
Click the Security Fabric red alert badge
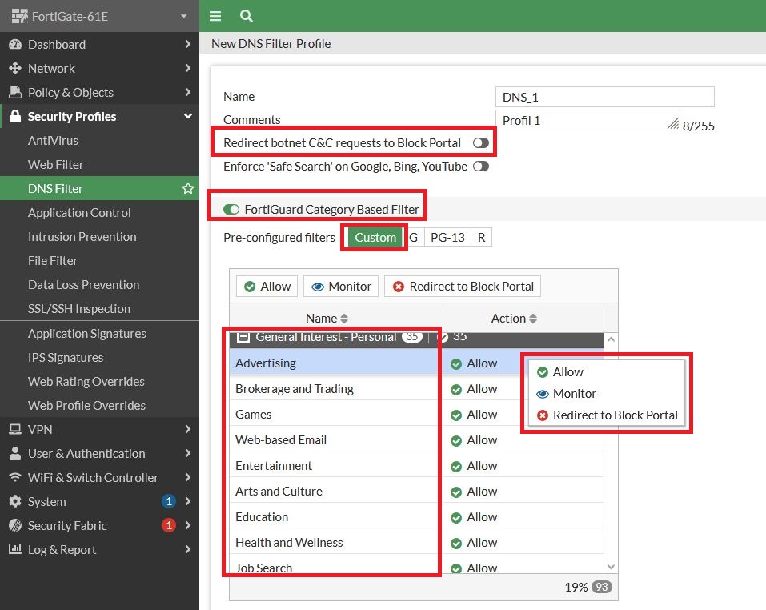coord(169,525)
